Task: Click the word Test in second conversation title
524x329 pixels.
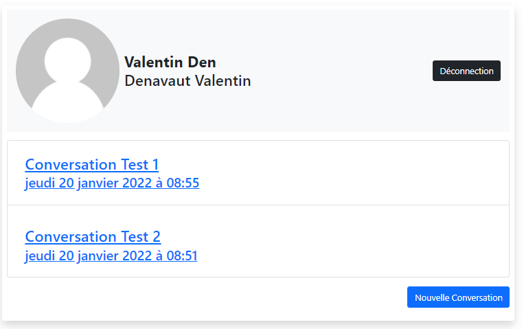Action: (x=135, y=237)
